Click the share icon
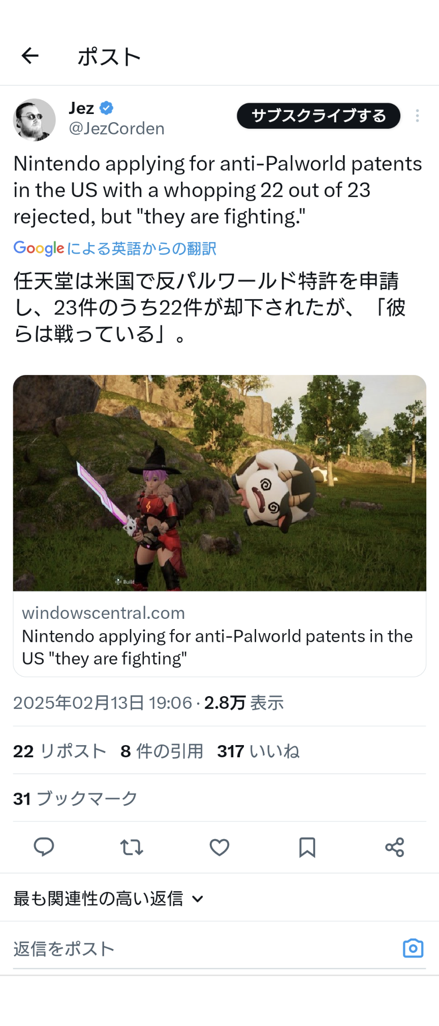 395,847
